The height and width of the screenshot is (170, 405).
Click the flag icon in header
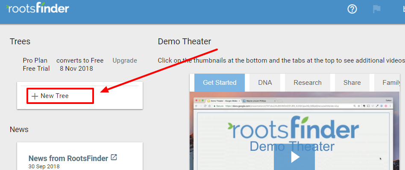point(376,9)
